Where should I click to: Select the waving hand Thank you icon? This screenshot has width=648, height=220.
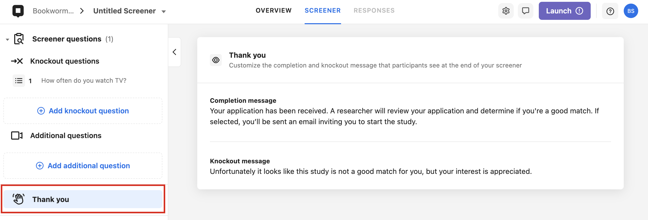19,199
